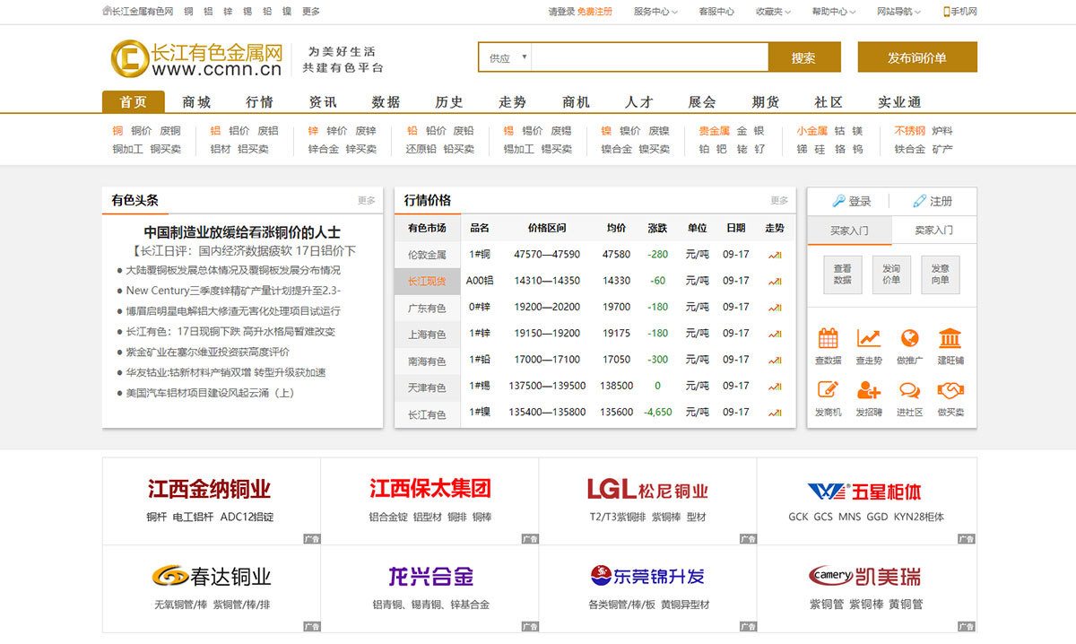Screen dimensions: 1076x644
Task: Click the 发意向单 button
Action: pyautogui.click(x=941, y=274)
